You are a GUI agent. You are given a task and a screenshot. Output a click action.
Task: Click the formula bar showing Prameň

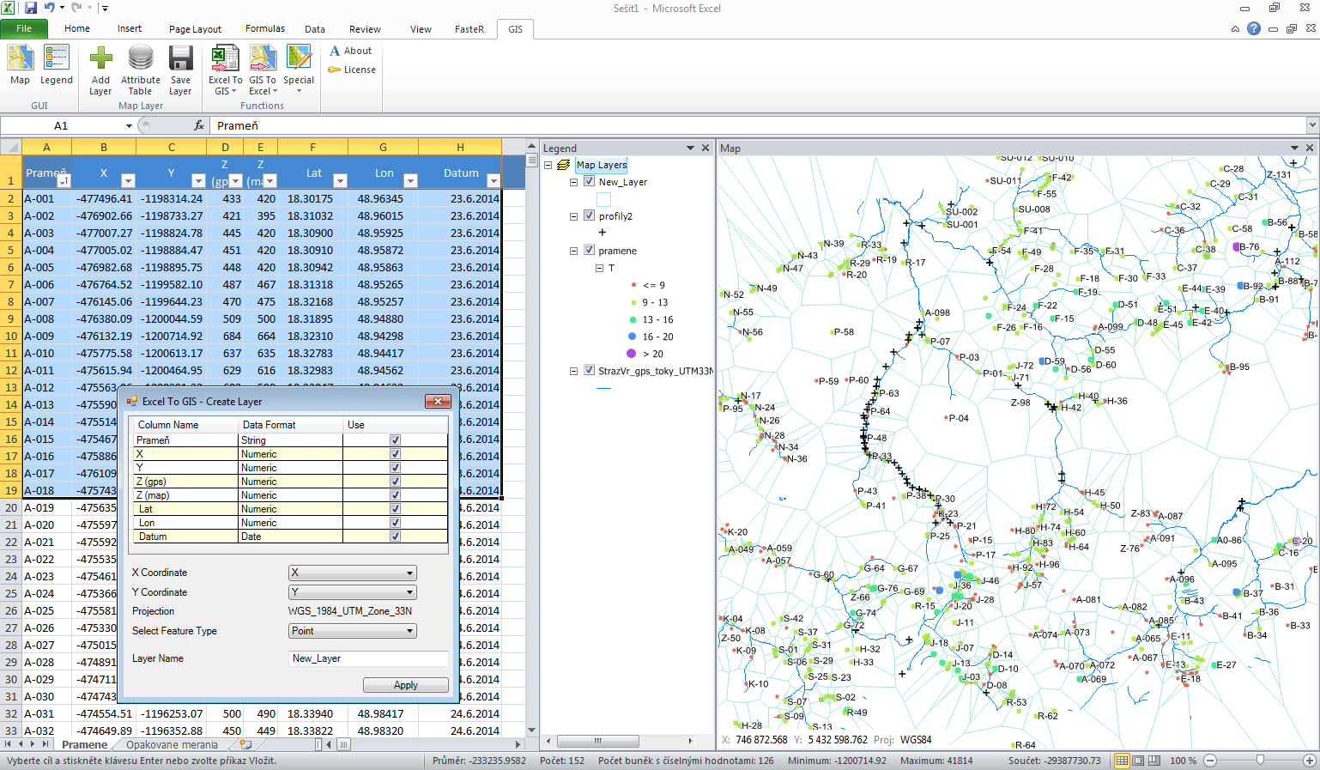[x=759, y=125]
